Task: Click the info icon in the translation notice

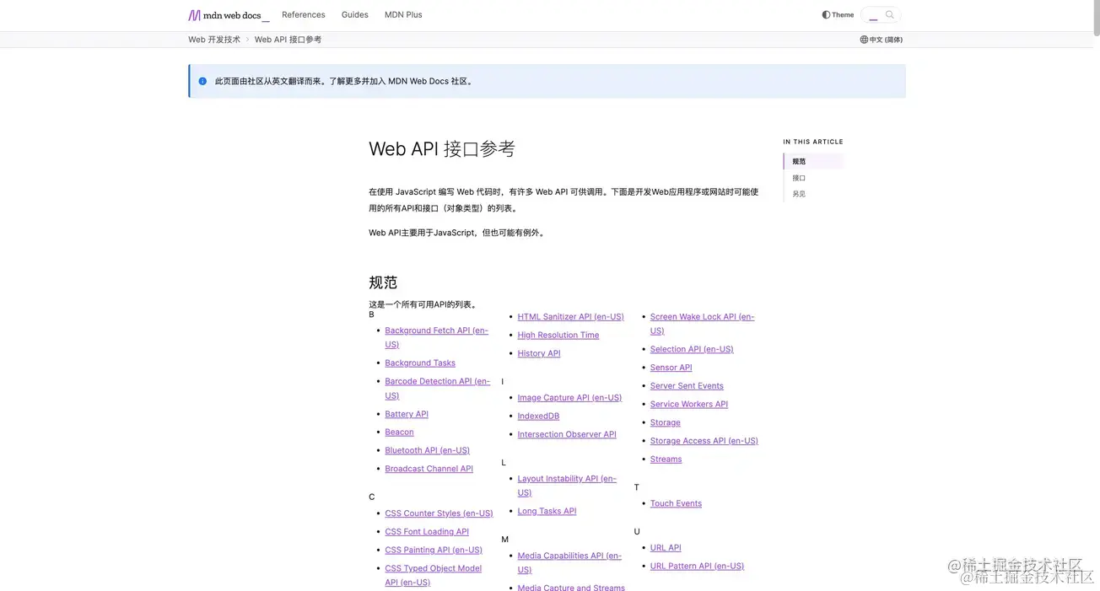Action: pos(202,81)
